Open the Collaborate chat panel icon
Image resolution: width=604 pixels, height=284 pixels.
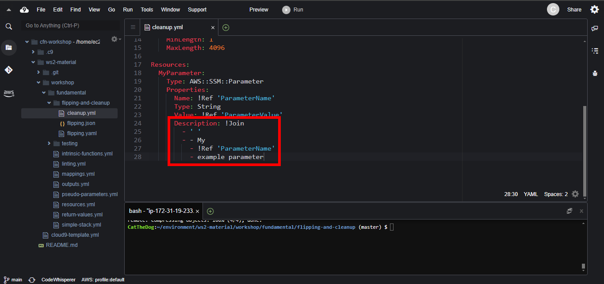[595, 28]
